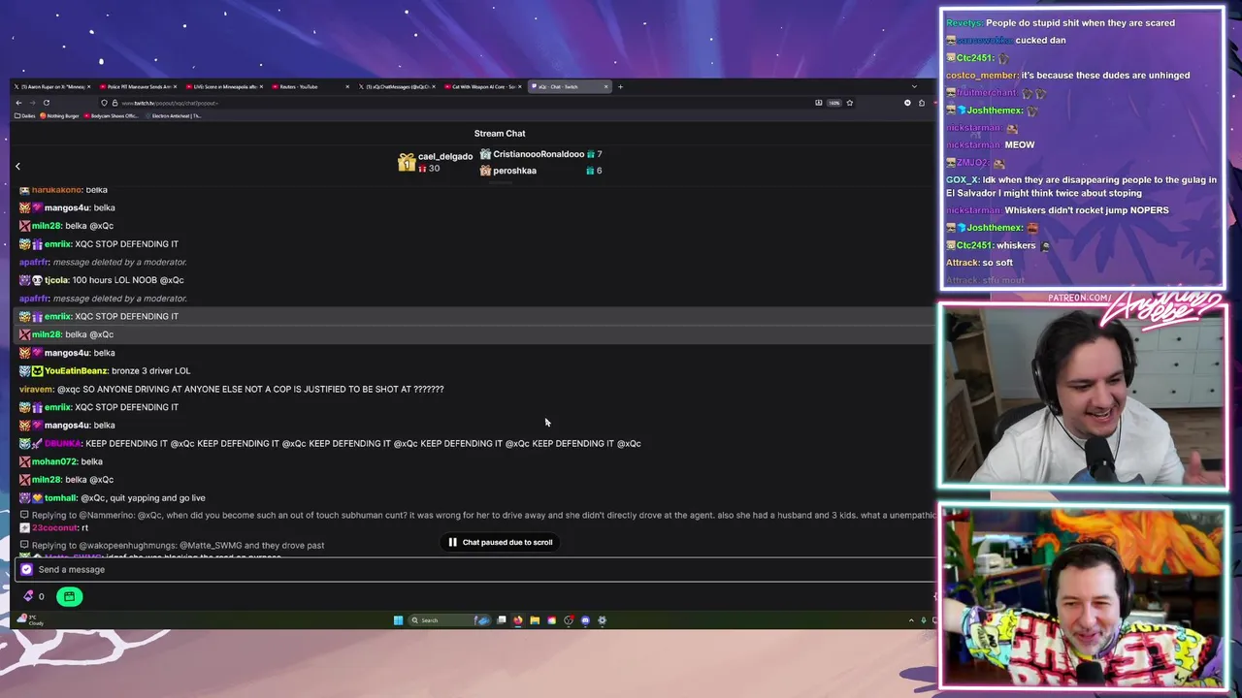Click costco_member username in overlay chat
This screenshot has width=1242, height=698.
[x=981, y=75]
